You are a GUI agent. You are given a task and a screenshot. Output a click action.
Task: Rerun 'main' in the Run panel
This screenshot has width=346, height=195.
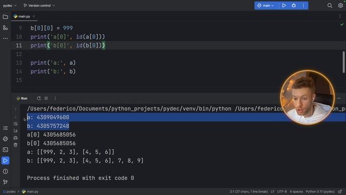click(x=39, y=98)
